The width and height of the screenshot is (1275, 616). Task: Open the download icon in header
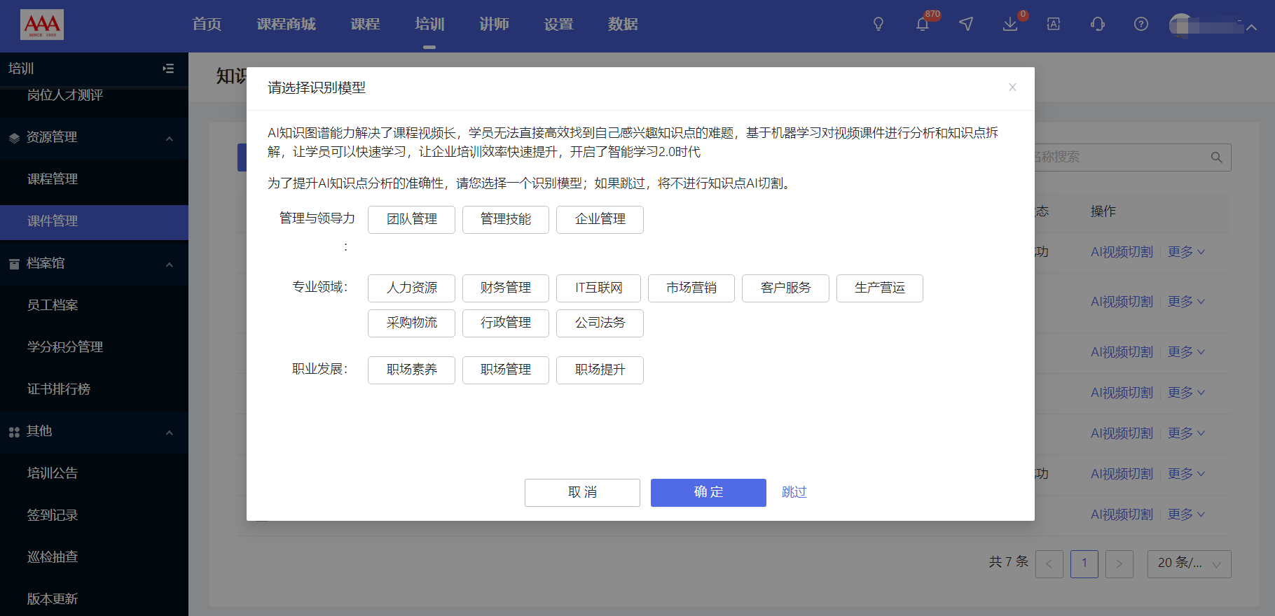(x=1009, y=24)
